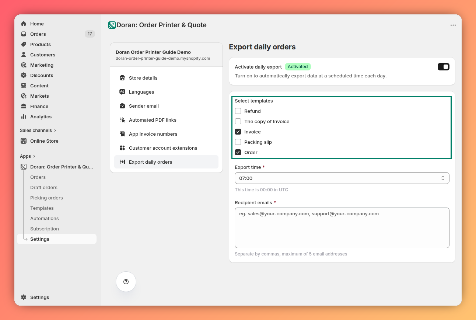Switch to the Templates page
The image size is (476, 320).
(x=42, y=208)
